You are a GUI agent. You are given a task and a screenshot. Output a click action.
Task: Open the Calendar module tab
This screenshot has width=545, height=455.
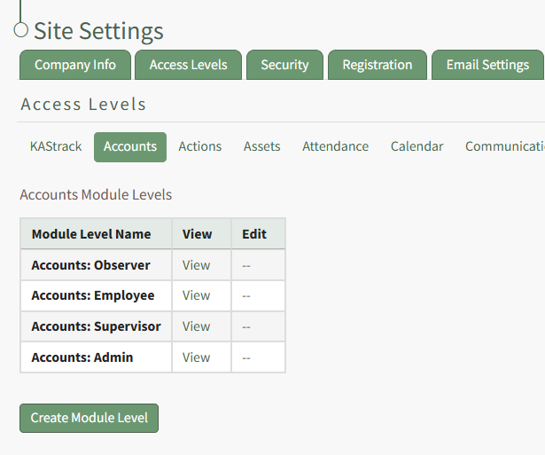point(417,147)
